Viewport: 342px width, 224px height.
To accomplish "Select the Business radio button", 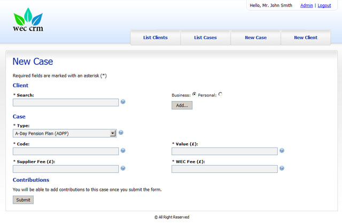I will point(194,95).
